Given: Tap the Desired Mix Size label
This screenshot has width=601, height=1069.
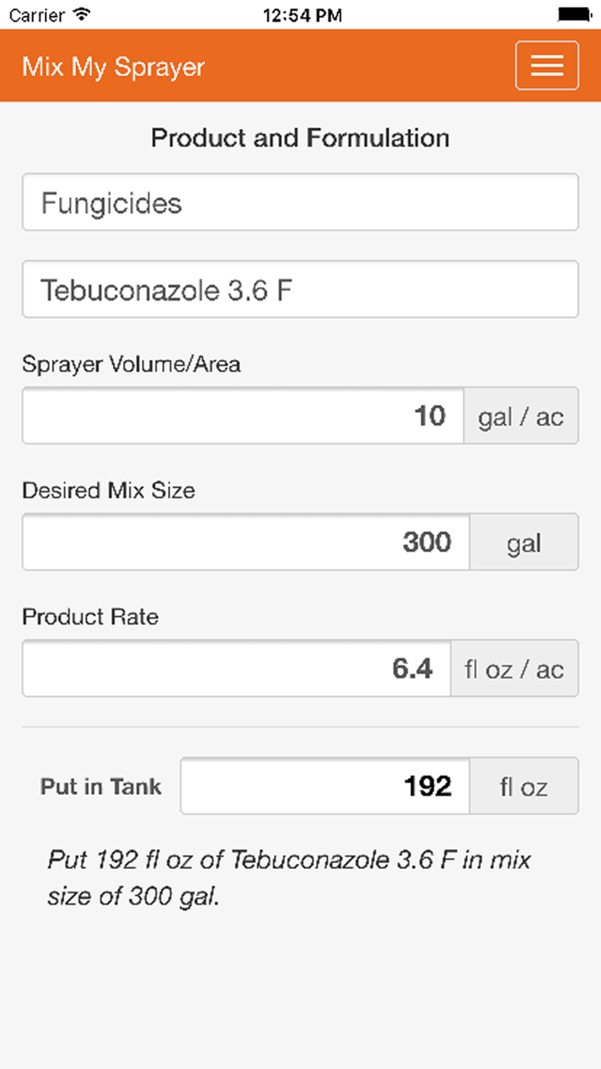Looking at the screenshot, I should click(x=109, y=491).
